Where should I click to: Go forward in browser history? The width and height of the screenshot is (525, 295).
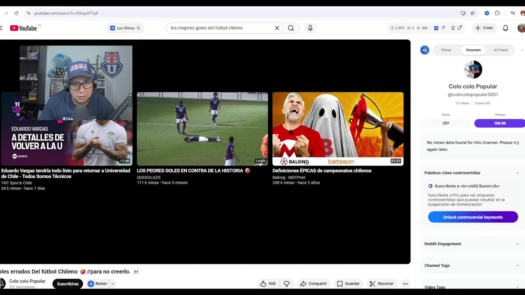click(5, 13)
